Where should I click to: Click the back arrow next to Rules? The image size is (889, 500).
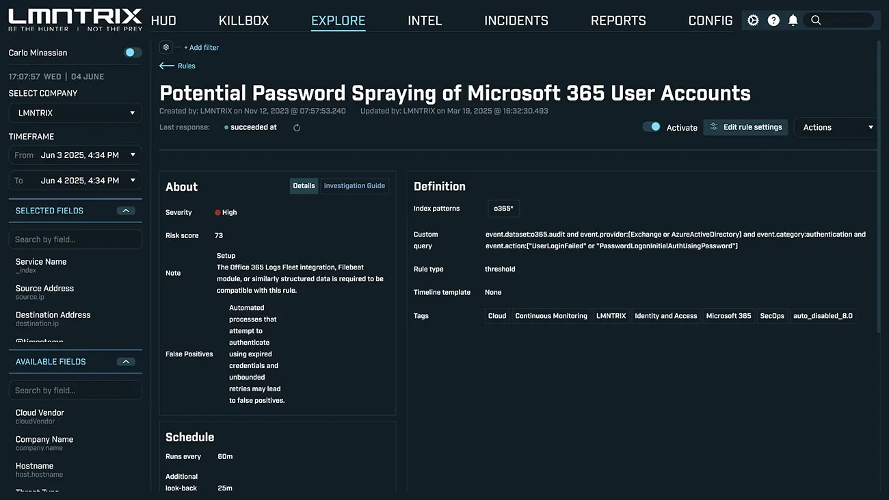click(x=166, y=66)
